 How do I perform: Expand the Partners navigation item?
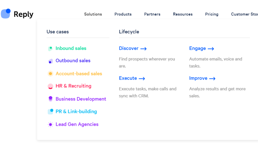click(152, 14)
